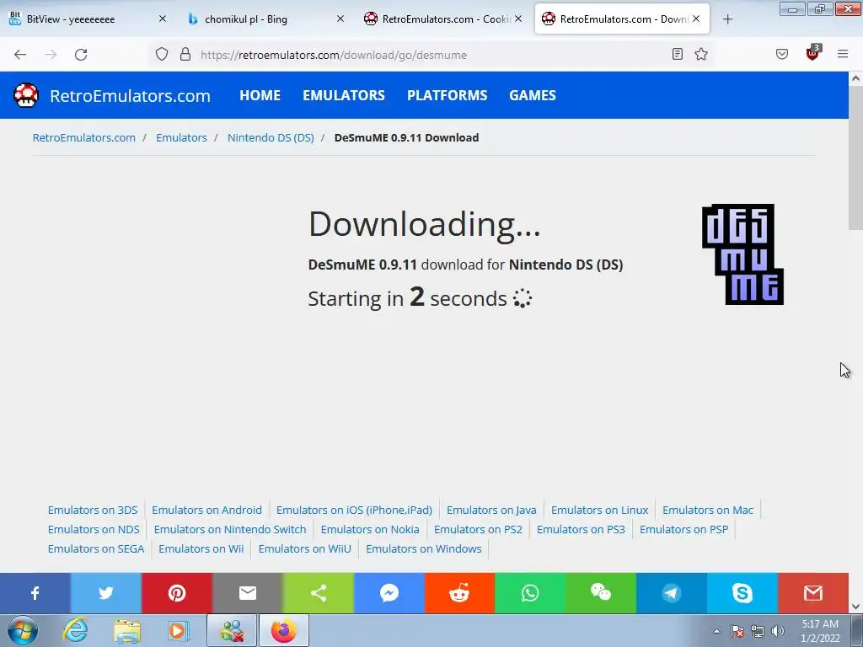Click the padlock site info icon
Viewport: 863px width, 647px height.
click(x=185, y=54)
